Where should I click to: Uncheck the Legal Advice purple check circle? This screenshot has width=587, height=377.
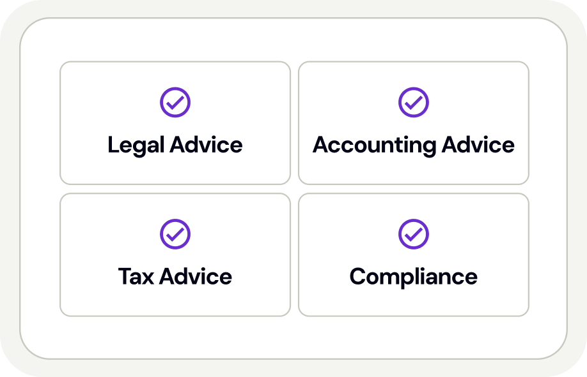tap(175, 102)
